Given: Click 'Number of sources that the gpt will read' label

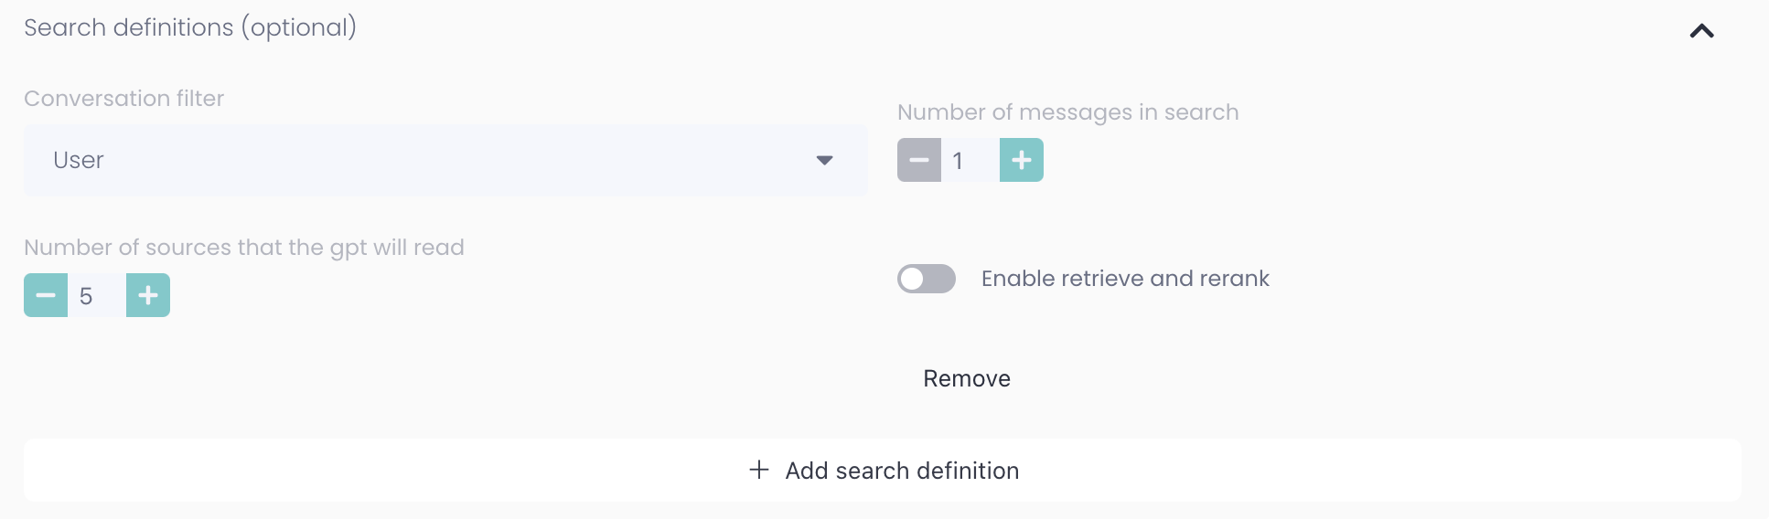Looking at the screenshot, I should 244,248.
